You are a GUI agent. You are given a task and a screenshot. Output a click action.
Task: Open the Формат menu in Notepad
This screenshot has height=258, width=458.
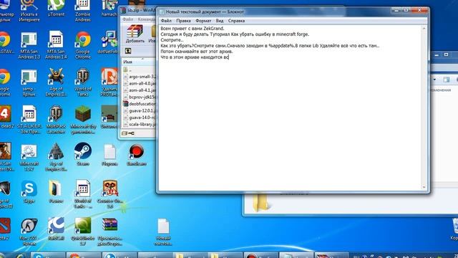(203, 21)
